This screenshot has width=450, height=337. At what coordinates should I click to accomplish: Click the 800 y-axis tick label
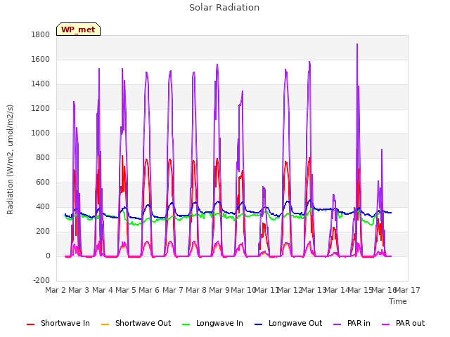point(43,157)
